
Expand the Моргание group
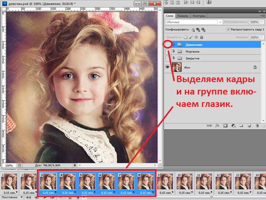(x=174, y=51)
